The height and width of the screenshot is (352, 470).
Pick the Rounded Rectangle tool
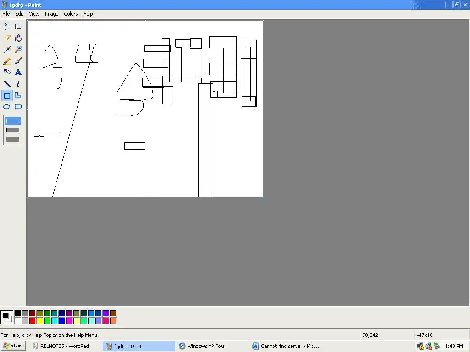pos(18,107)
